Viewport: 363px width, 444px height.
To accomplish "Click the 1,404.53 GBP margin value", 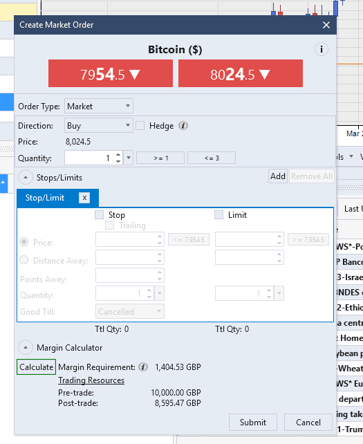I will click(x=178, y=367).
